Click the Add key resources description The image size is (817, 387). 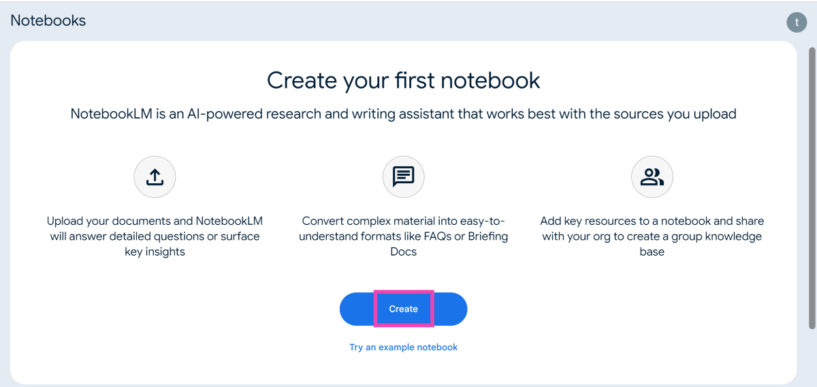(652, 236)
